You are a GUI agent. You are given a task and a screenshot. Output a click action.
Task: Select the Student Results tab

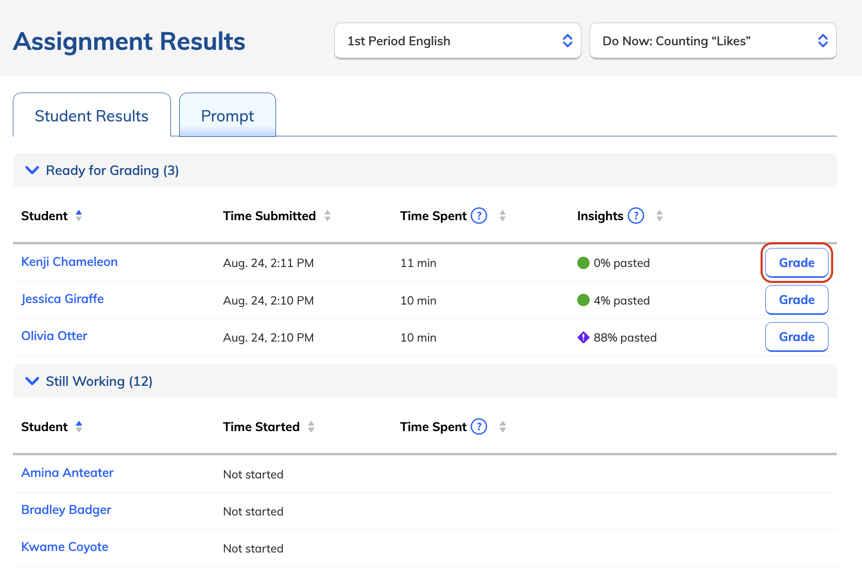pyautogui.click(x=91, y=116)
